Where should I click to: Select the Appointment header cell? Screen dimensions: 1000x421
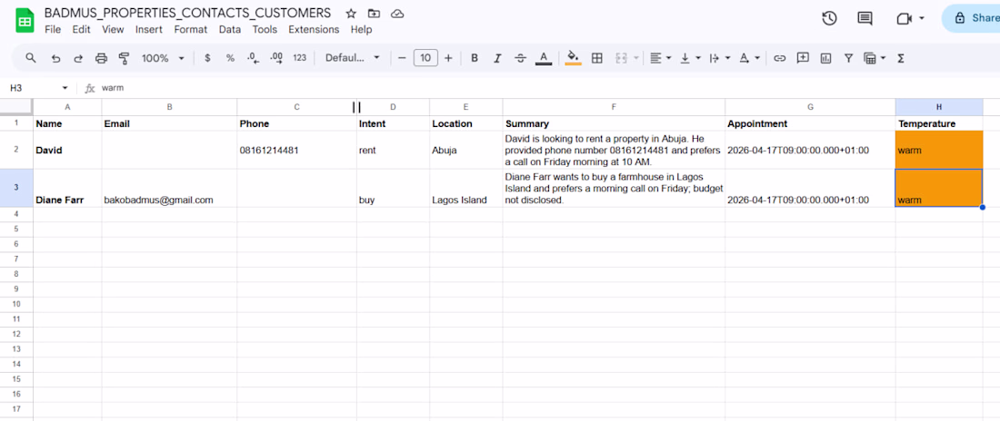point(810,123)
